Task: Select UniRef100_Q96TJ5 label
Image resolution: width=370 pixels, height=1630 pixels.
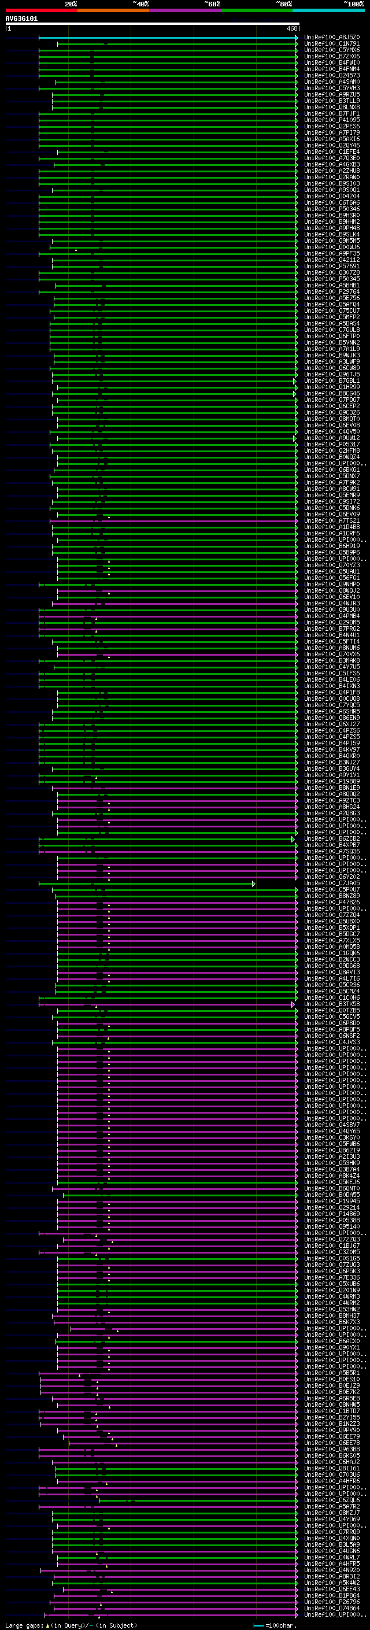Action: coord(332,375)
